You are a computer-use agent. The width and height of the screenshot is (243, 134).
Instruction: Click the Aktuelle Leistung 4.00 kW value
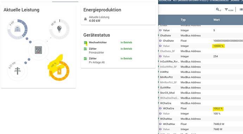[x=94, y=21]
